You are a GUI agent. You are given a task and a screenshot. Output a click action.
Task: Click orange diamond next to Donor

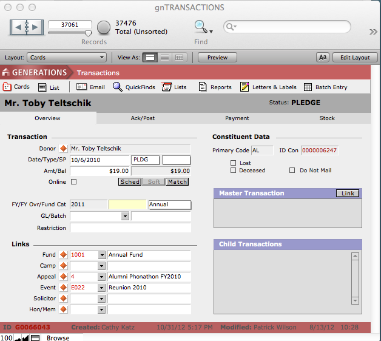[63, 149]
